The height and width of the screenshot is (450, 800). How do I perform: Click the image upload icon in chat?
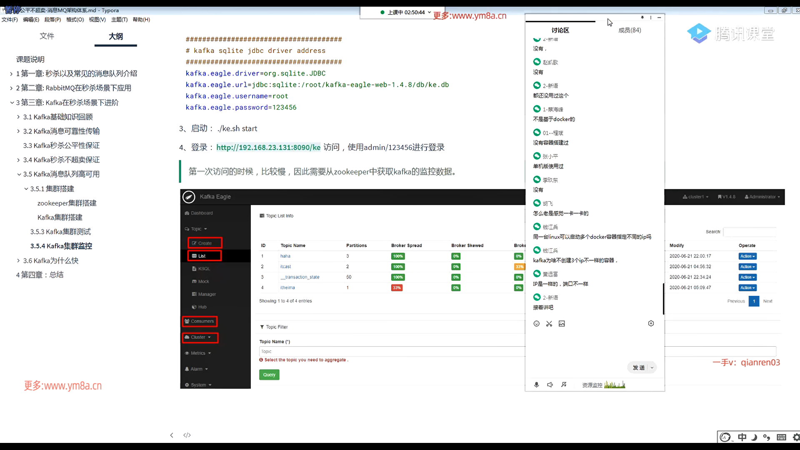point(562,324)
